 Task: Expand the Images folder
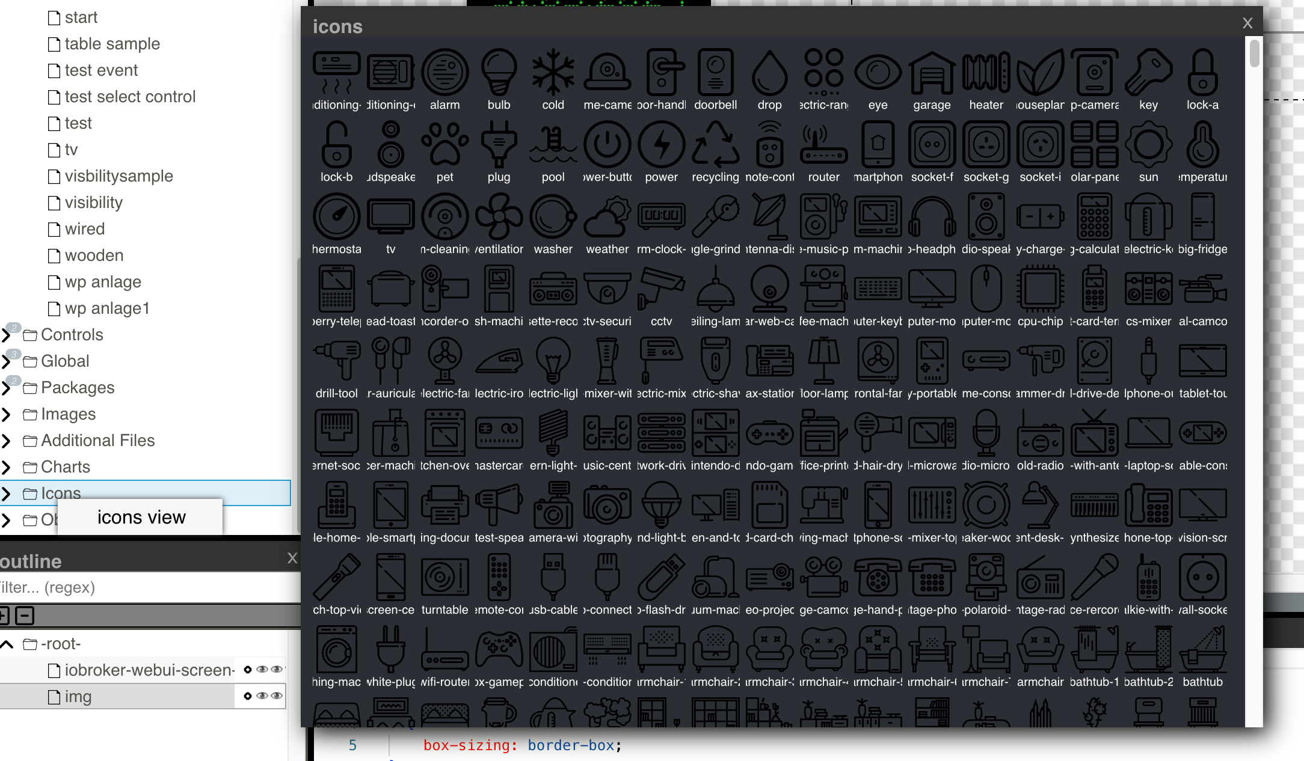coord(7,414)
